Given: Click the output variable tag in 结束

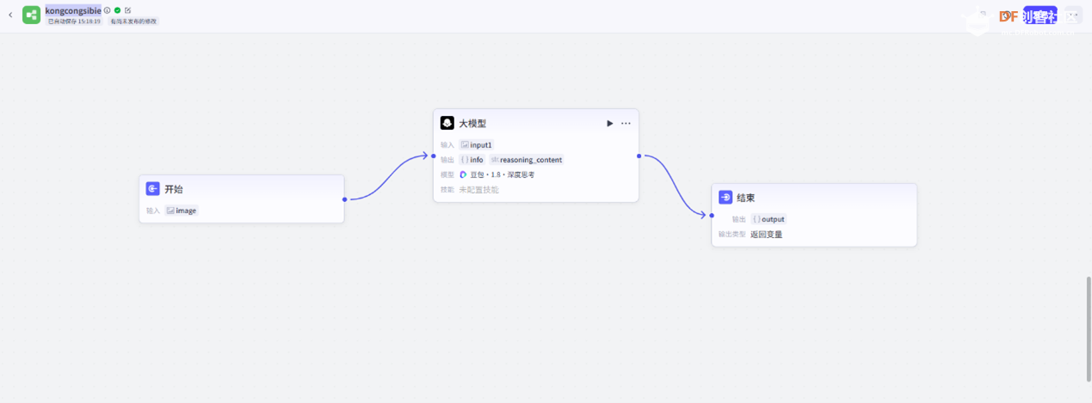Looking at the screenshot, I should (x=768, y=219).
